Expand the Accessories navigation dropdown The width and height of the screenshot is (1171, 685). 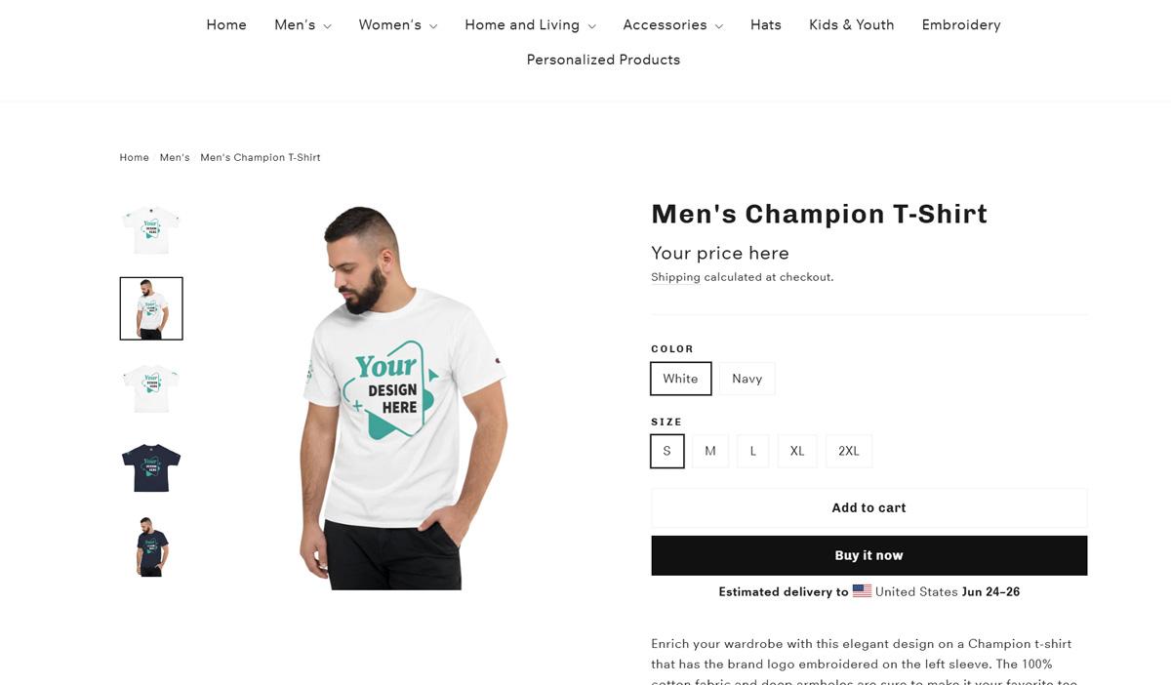[672, 25]
